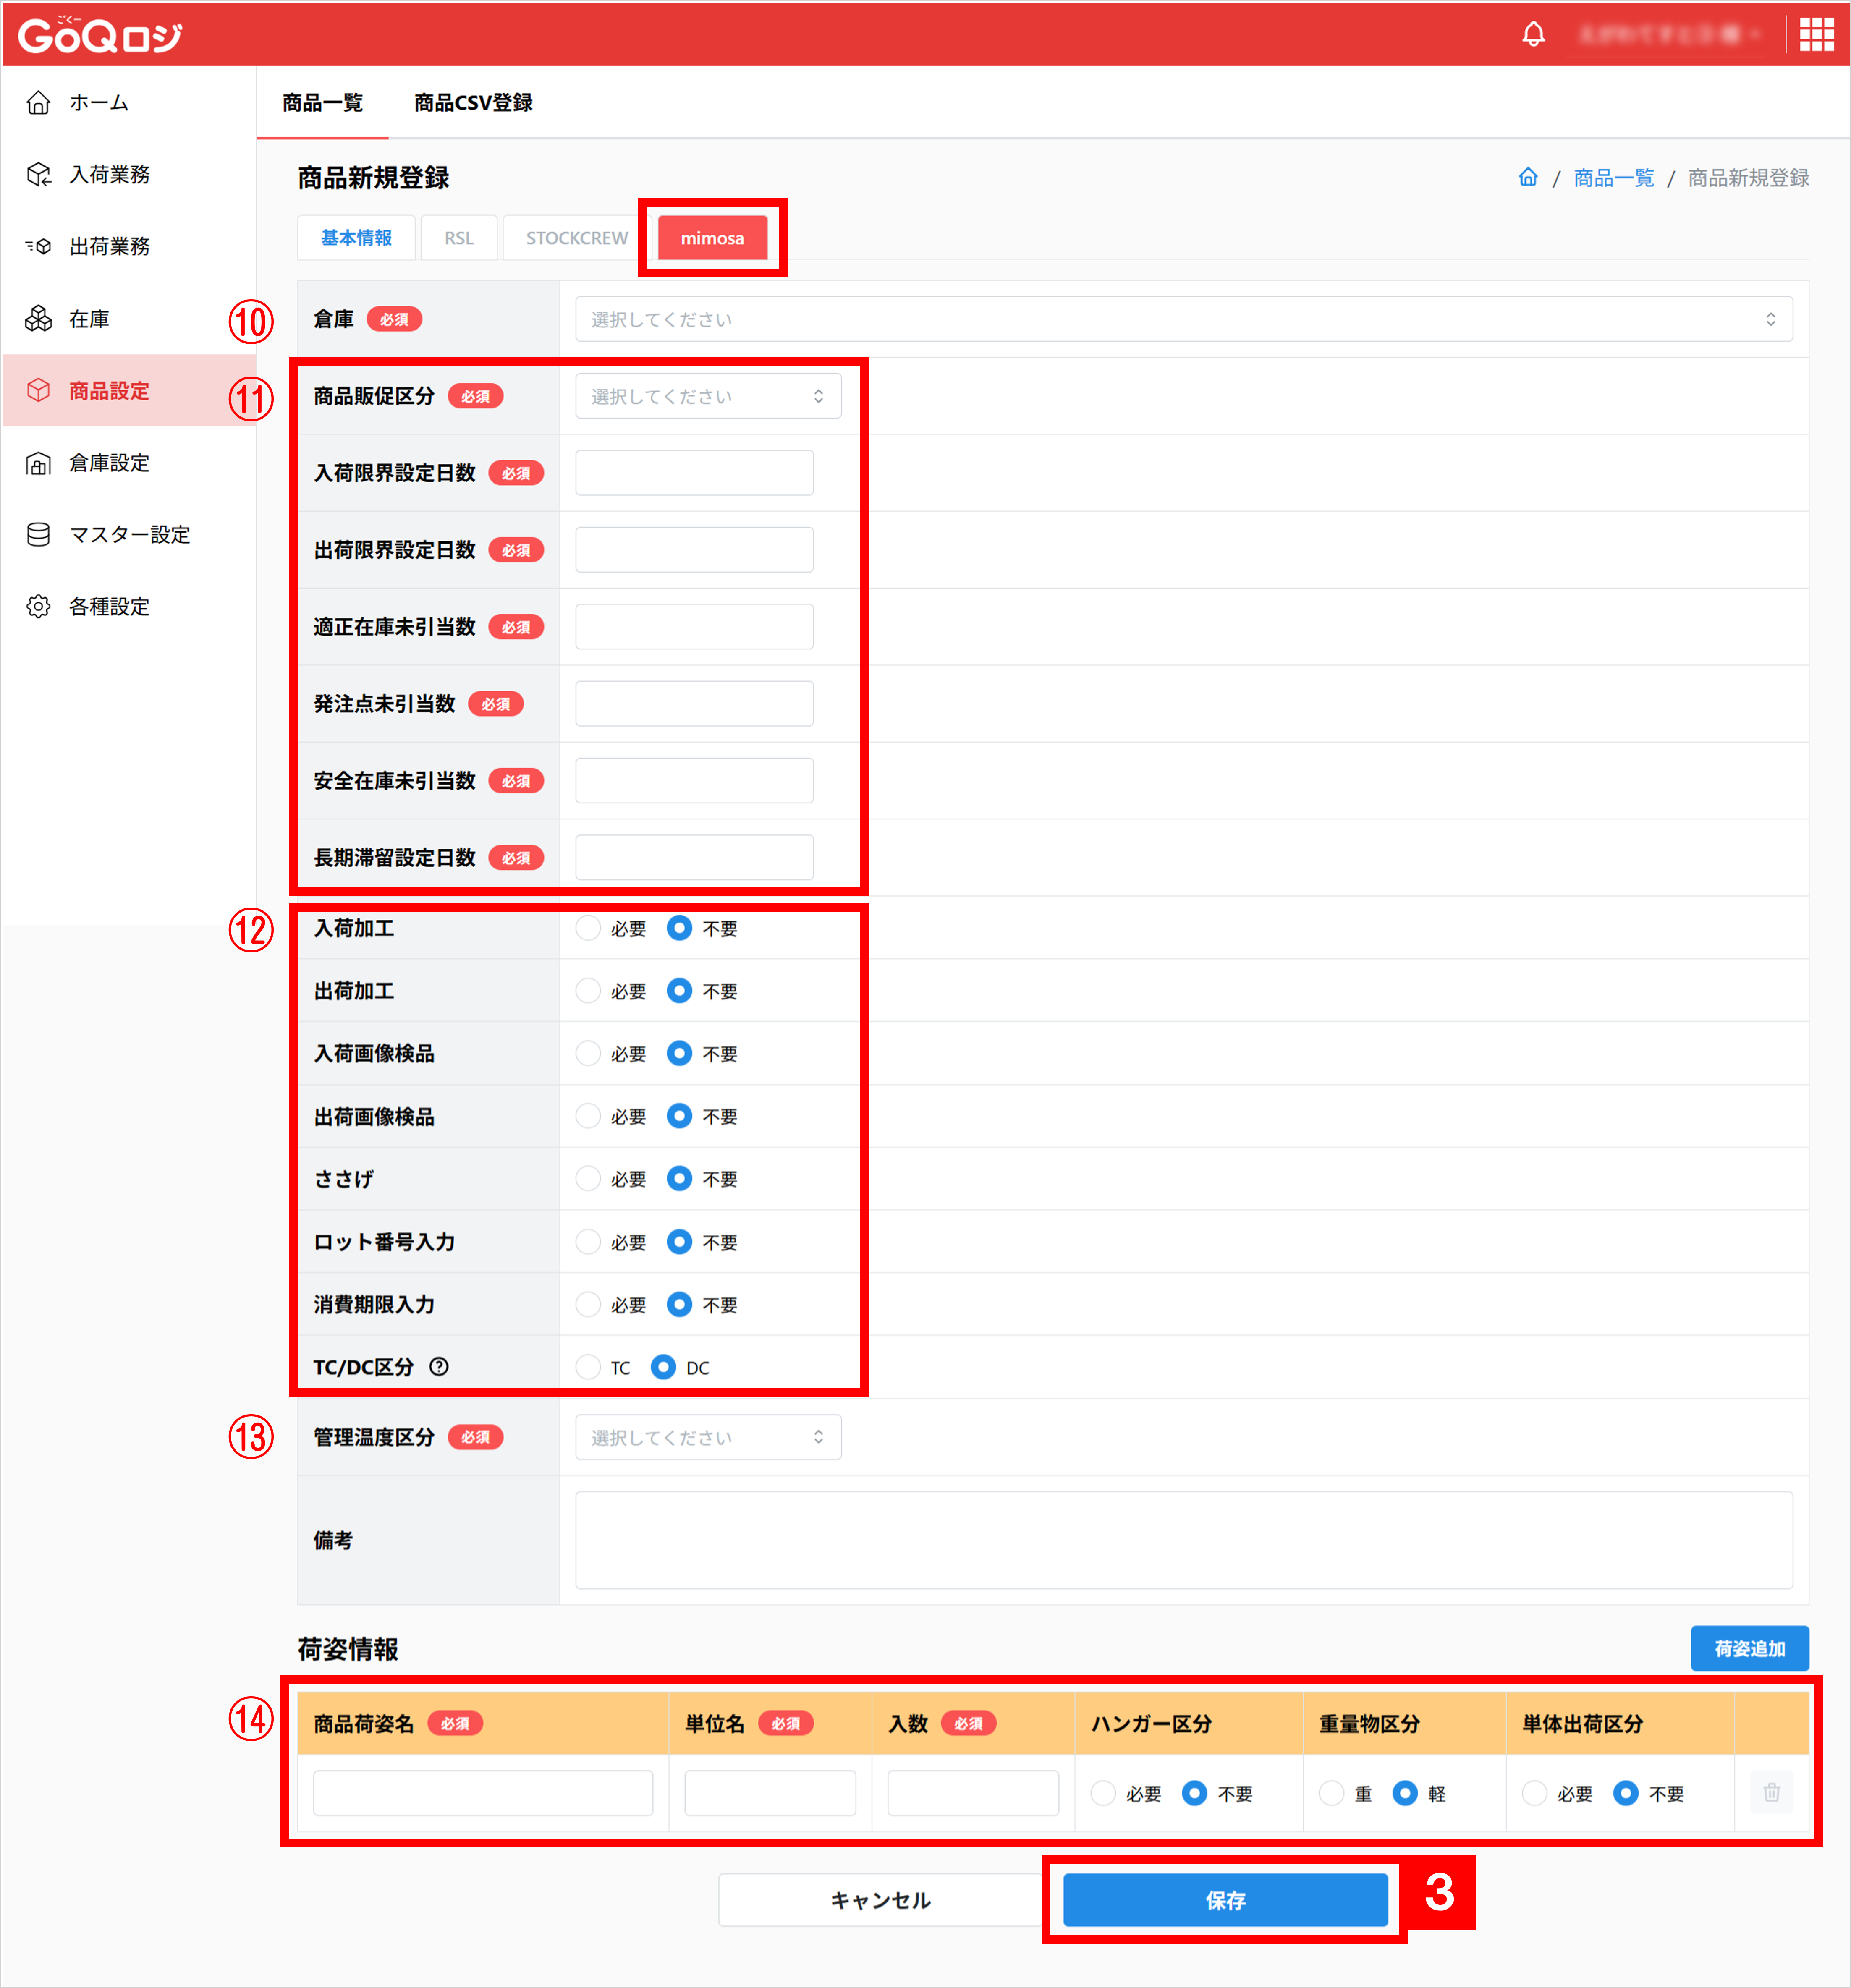This screenshot has width=1851, height=1988.
Task: Open the 商品一覧 top tab
Action: tap(322, 103)
